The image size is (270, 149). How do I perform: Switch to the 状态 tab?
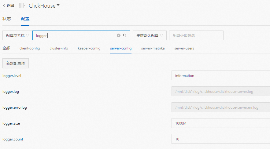[x=7, y=19]
